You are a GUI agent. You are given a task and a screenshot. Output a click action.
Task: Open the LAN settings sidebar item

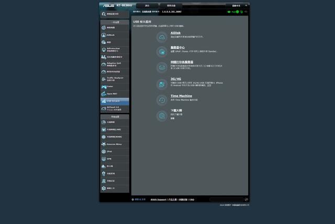(x=115, y=130)
